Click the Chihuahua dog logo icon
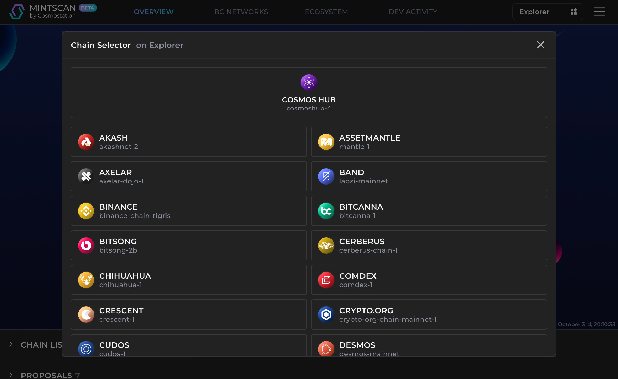The image size is (618, 379). pyautogui.click(x=86, y=280)
